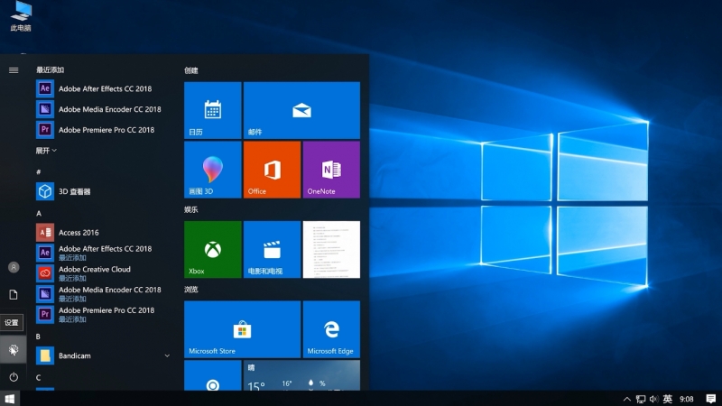The image size is (722, 406).
Task: Open Settings gear in Start sidebar
Action: pos(14,350)
